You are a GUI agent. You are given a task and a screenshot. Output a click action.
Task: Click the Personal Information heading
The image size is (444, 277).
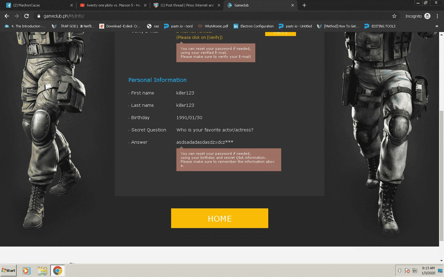tap(157, 80)
